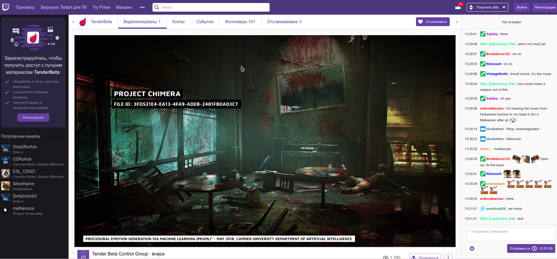The image size is (557, 259).
Task: Click the video thumbnail icon beside title
Action: (83, 255)
